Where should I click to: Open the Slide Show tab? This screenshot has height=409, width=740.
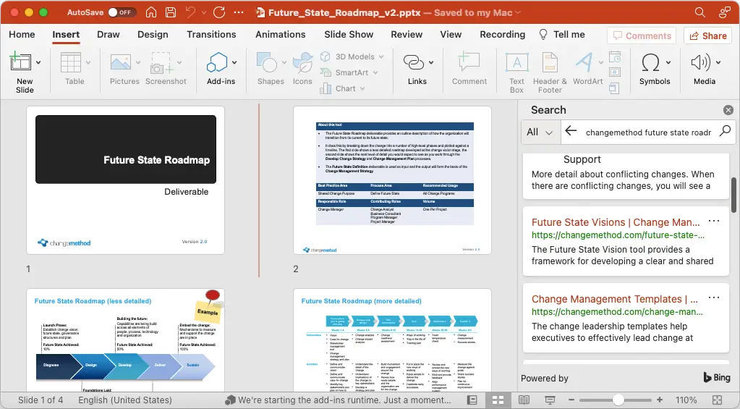coord(349,35)
